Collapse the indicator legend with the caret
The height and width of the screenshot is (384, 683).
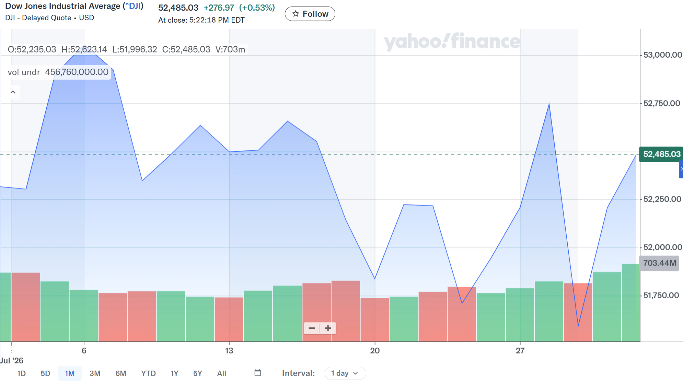pos(13,92)
